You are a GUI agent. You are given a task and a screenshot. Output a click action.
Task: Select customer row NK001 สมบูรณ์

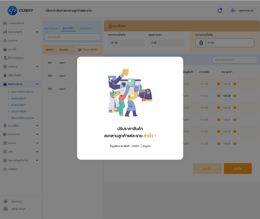coord(72,49)
